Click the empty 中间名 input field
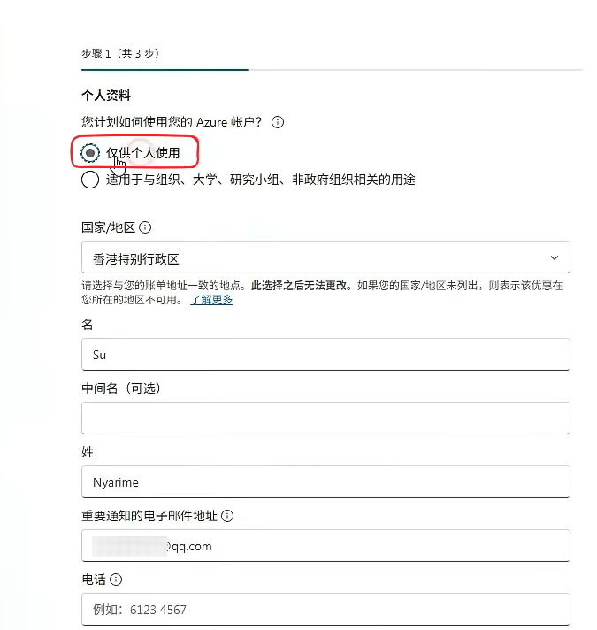Viewport: 597px width, 630px height. 325,418
